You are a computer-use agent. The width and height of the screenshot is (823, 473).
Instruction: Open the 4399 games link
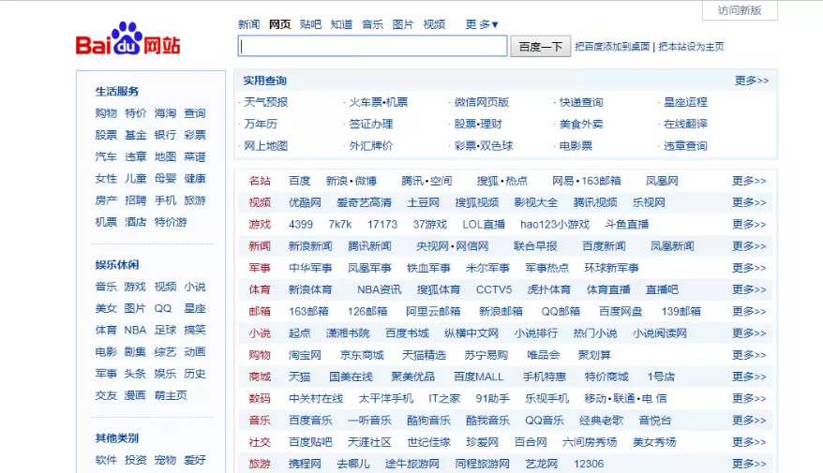pos(301,225)
